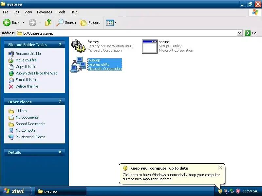262x196 pixels.
Task: Click the factory file name
Action: [93, 42]
